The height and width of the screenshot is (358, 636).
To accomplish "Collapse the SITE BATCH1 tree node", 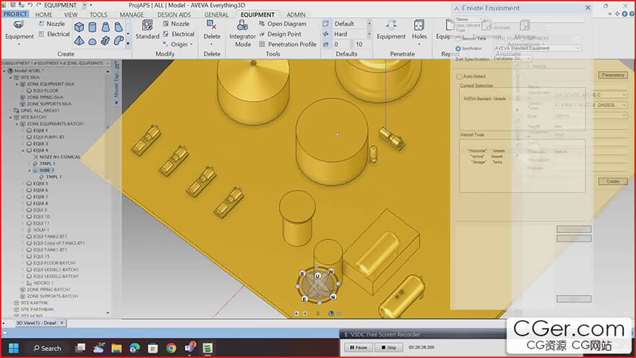I will pos(11,117).
